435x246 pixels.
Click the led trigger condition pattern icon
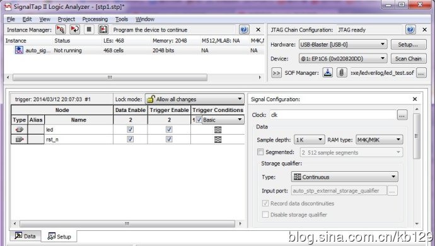tap(217, 130)
